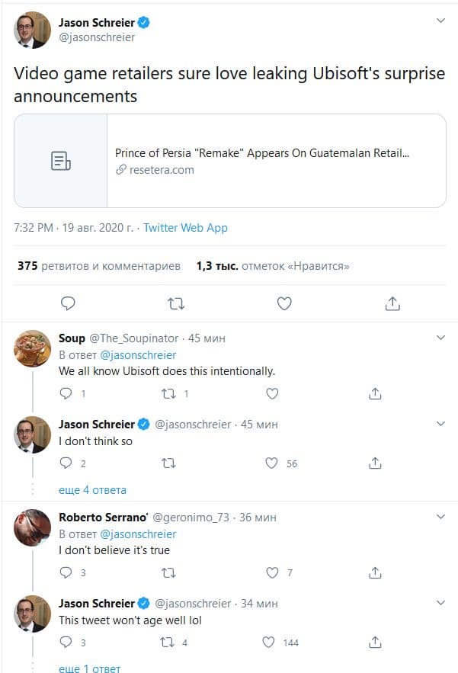Open the main tweet's chevron menu
Screen dimensions: 458x673
click(440, 21)
